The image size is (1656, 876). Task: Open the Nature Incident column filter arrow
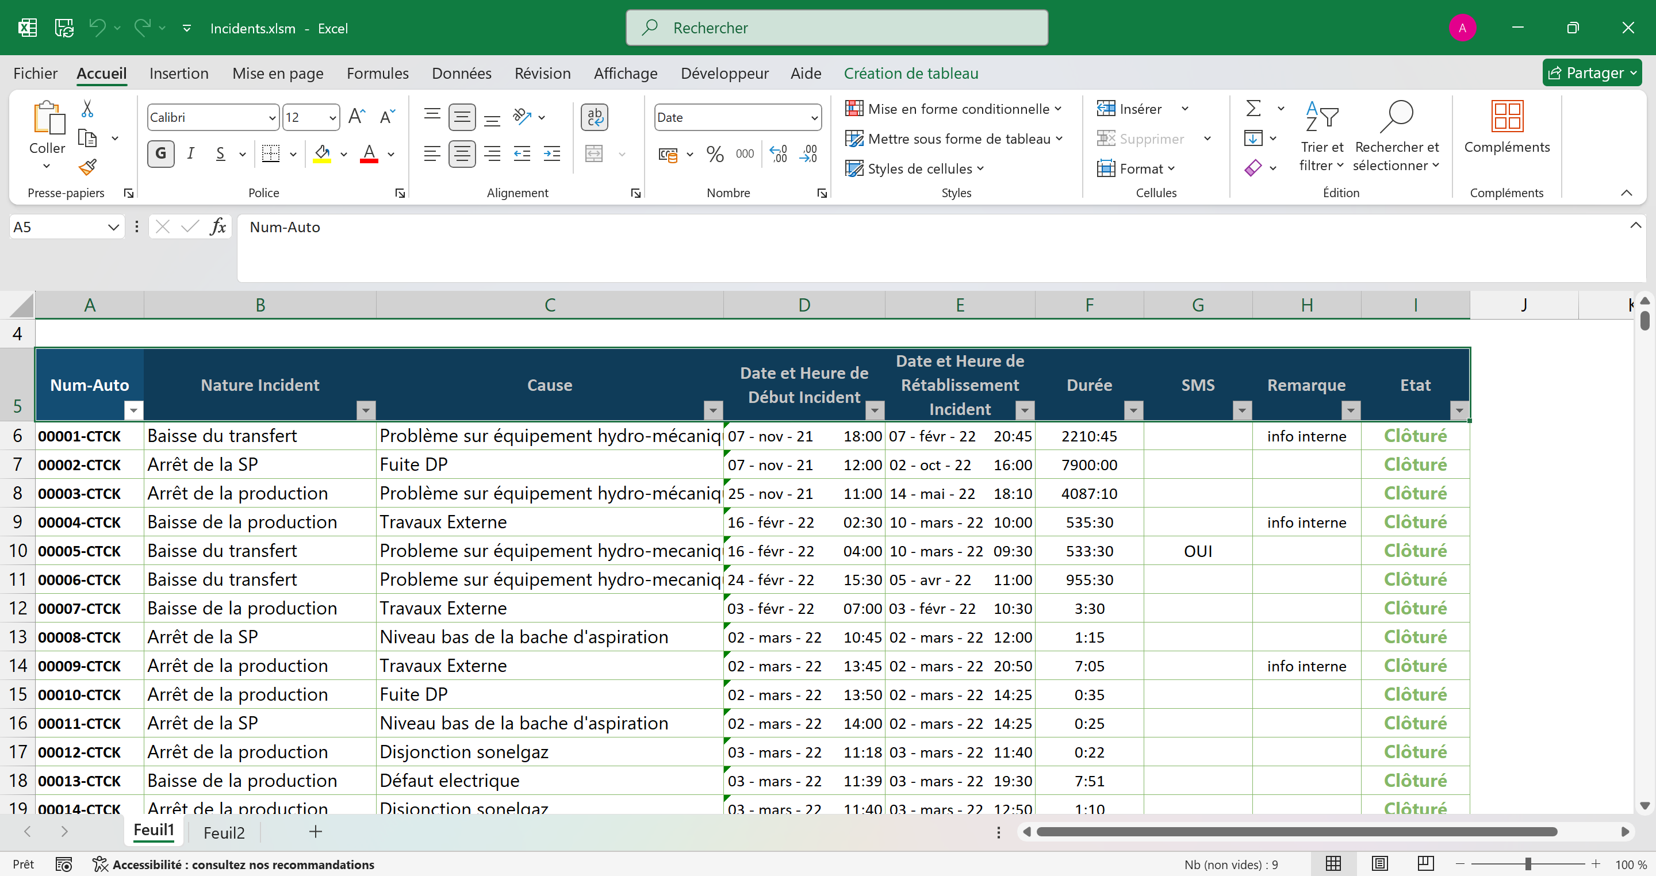point(366,410)
